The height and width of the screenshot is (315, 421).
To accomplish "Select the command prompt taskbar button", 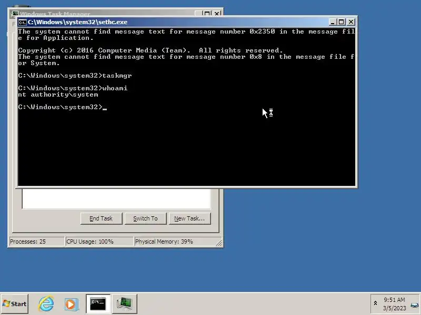I will point(98,304).
